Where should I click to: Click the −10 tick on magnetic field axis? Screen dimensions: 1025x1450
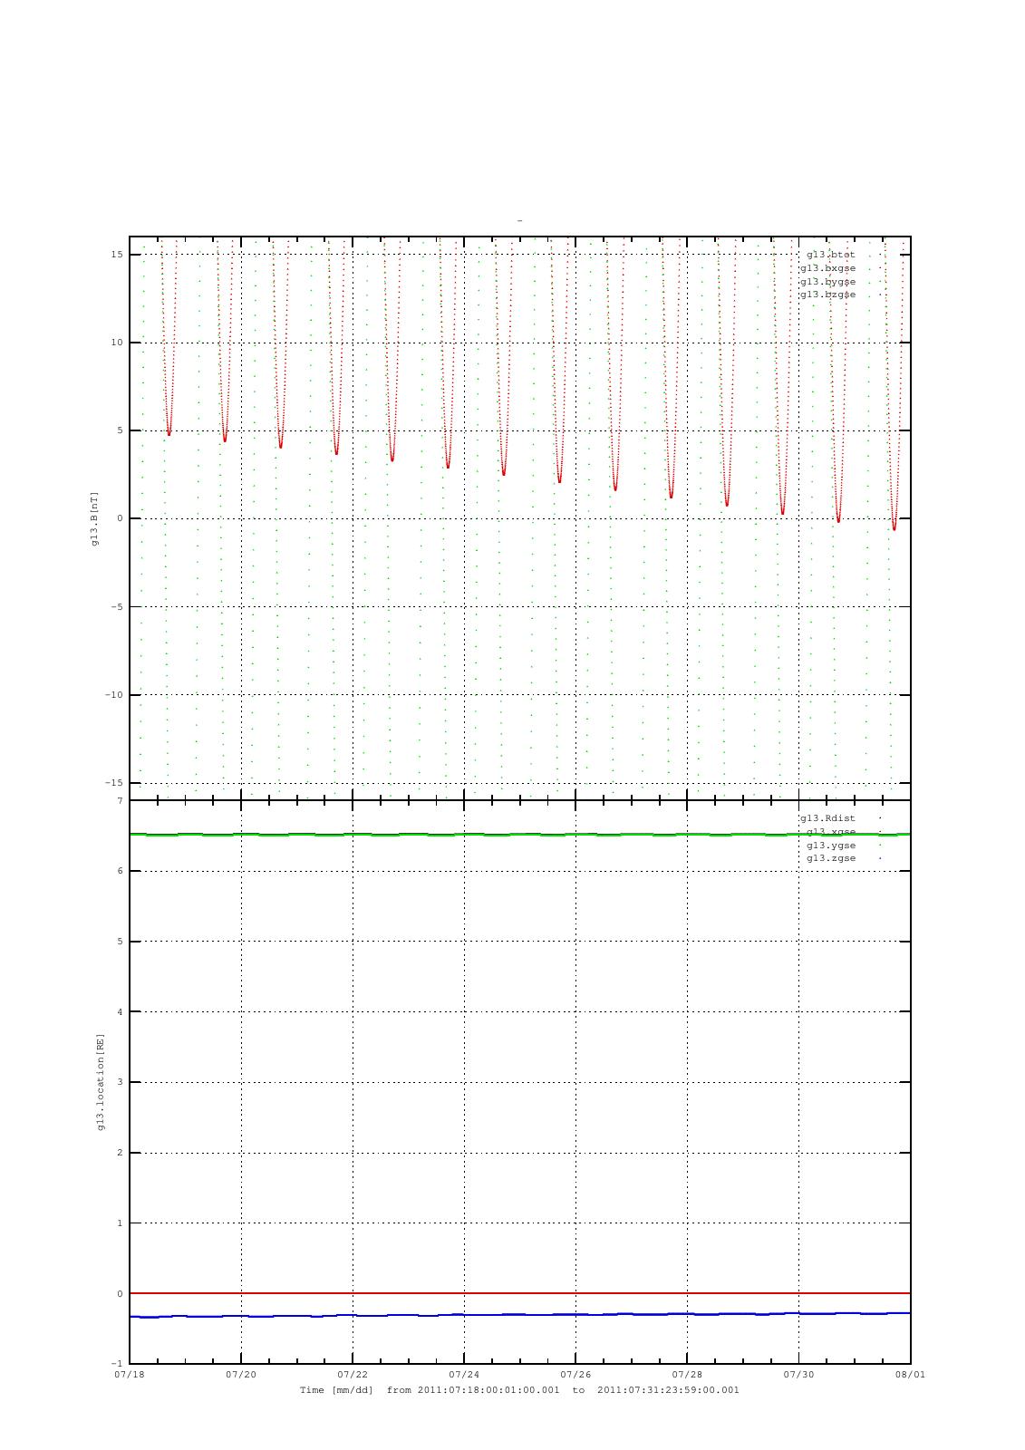113,695
